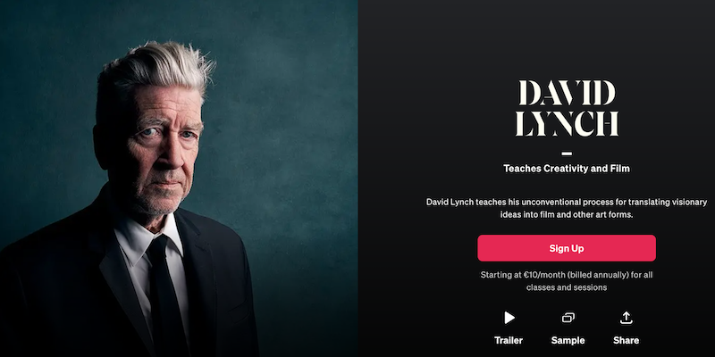Play the class Trailer triangle icon

[x=509, y=318]
